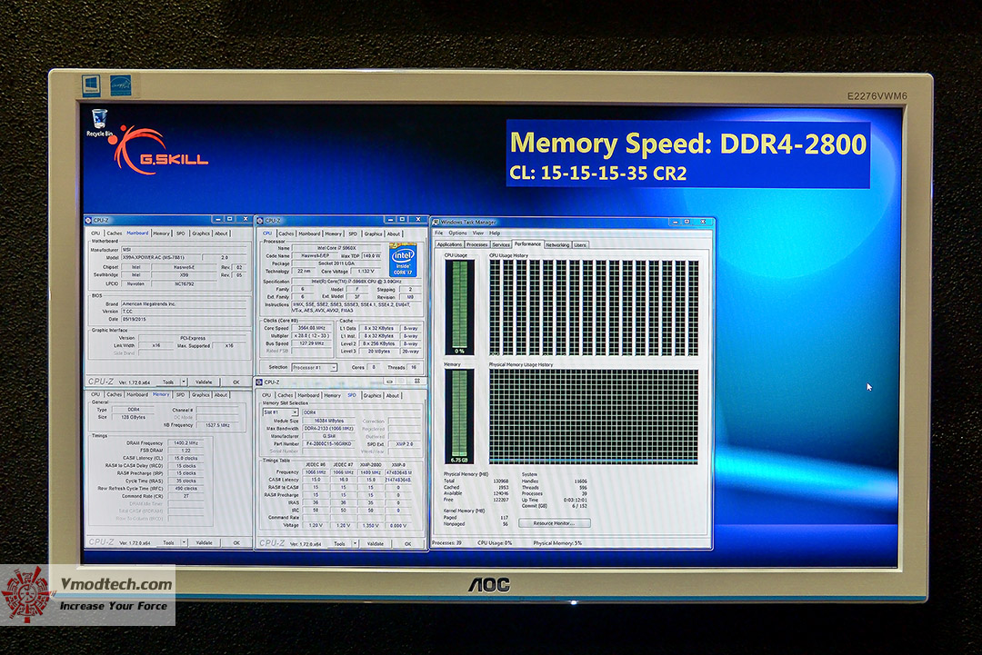Click memory Size value 128 GBytes
Image resolution: width=982 pixels, height=655 pixels.
point(134,417)
